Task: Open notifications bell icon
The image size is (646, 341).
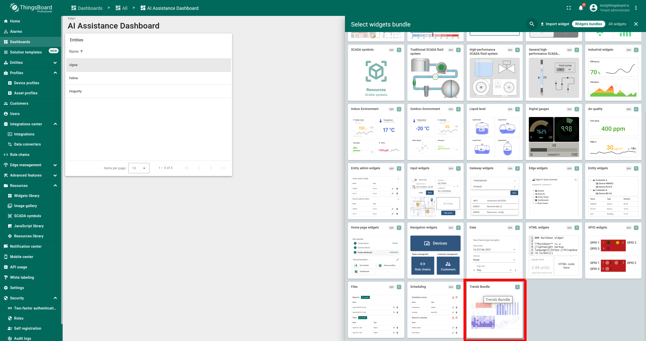Action: pos(581,8)
